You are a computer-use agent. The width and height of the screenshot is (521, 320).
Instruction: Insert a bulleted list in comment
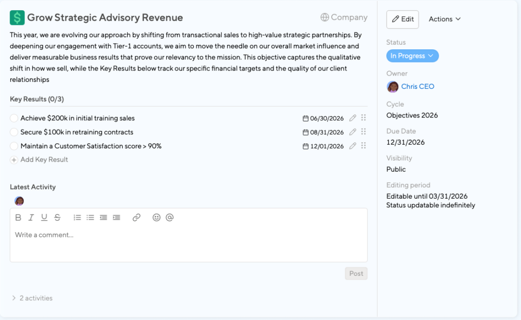[x=90, y=217]
